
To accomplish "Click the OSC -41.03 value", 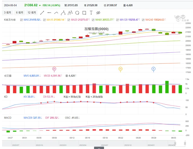I will click(x=73, y=118).
